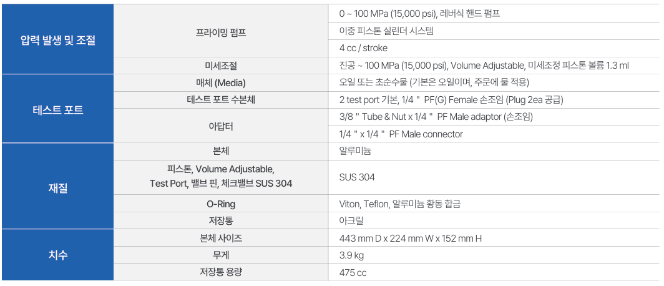The width and height of the screenshot is (664, 286).
Task: Select the 아답터 label cell
Action: point(221,126)
